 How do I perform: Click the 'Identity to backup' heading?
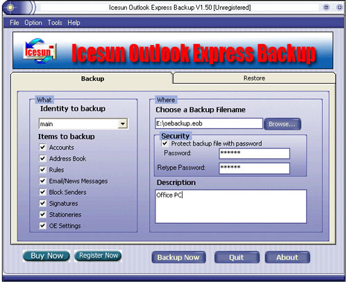coord(73,109)
